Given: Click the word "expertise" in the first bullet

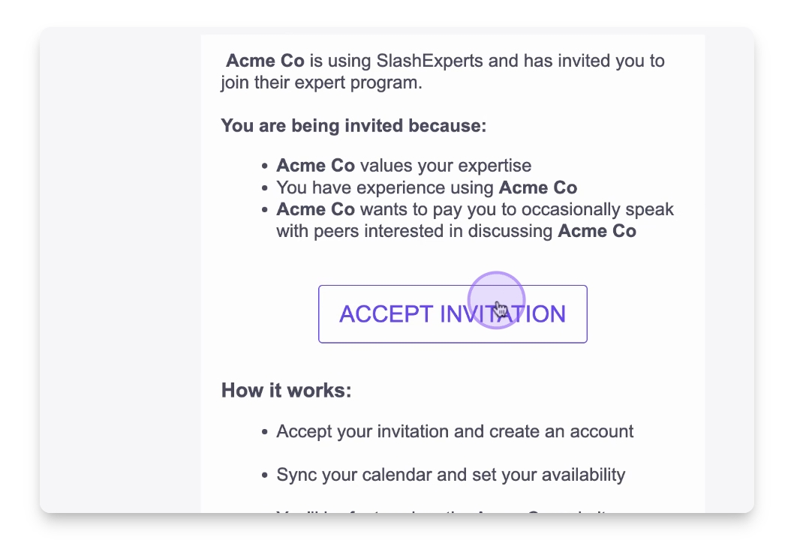Looking at the screenshot, I should coord(495,166).
